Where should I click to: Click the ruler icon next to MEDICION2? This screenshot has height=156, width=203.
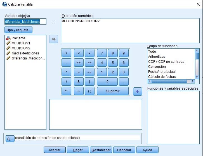coord(8,48)
